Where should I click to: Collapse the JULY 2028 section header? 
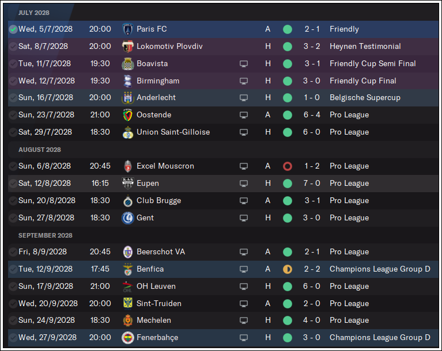[x=34, y=13]
